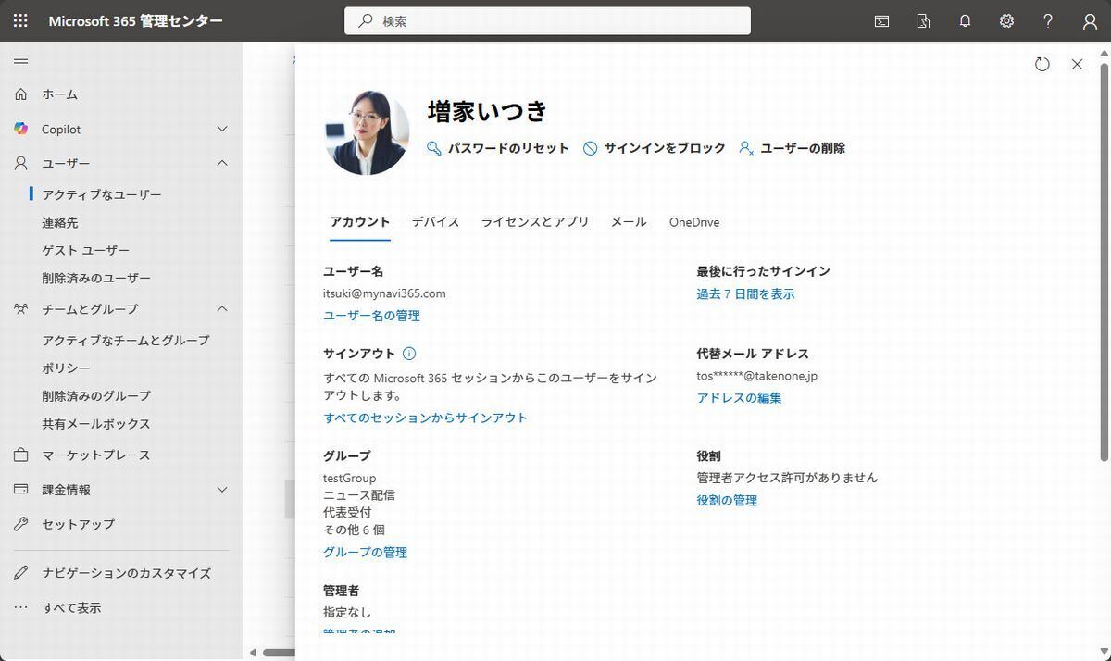Viewport: 1111px width, 661px height.
Task: Open 削除済みのグループ in sidebar
Action: coord(96,395)
